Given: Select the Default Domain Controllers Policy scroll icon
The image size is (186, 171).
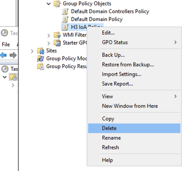Looking at the screenshot, I should click(x=65, y=11).
